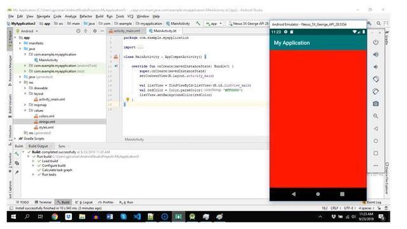Open the Tools menu
Image resolution: width=407 pixels, height=229 pixels.
coord(120,17)
